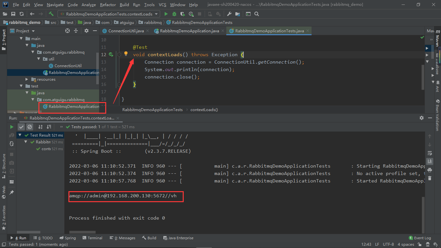The image size is (441, 248).
Task: Open the Navigate menu
Action: [55, 5]
